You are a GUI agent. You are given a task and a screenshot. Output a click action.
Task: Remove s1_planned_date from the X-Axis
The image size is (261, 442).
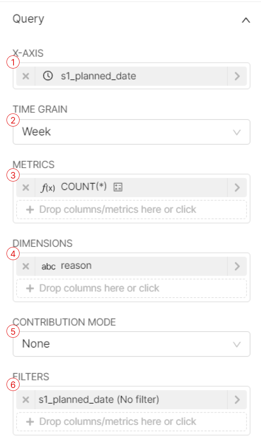[x=26, y=76]
